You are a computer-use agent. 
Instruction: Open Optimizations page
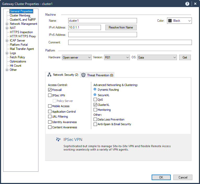tap(18, 61)
